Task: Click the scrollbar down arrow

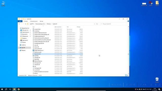Action: tap(128, 74)
